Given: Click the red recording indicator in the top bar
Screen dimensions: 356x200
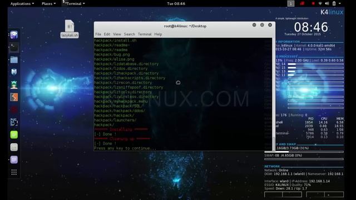Looking at the screenshot, I should pos(313,3).
